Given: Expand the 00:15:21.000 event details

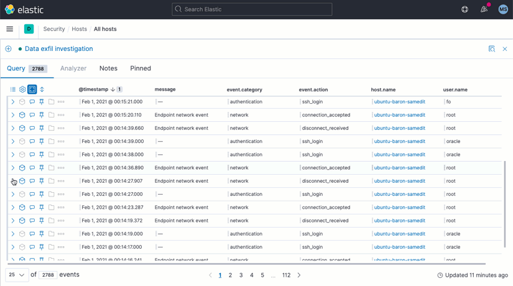Looking at the screenshot, I should (x=13, y=102).
